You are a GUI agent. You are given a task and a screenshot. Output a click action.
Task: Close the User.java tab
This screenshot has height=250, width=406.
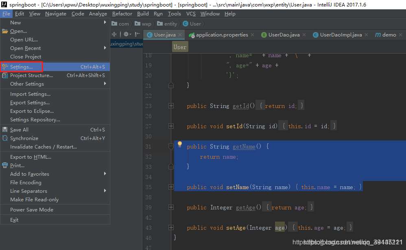coord(180,34)
